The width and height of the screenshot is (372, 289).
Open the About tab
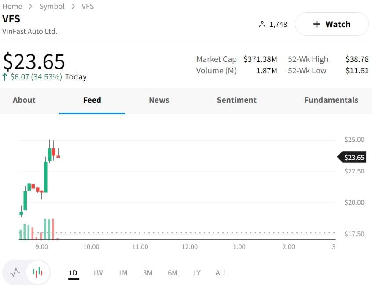pos(24,100)
